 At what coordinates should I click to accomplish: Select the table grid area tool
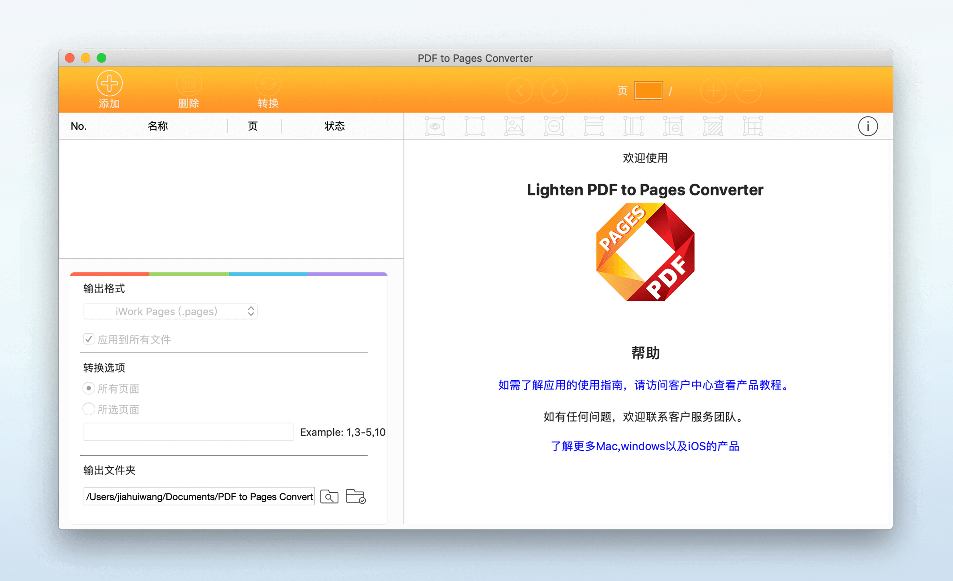[x=752, y=126]
